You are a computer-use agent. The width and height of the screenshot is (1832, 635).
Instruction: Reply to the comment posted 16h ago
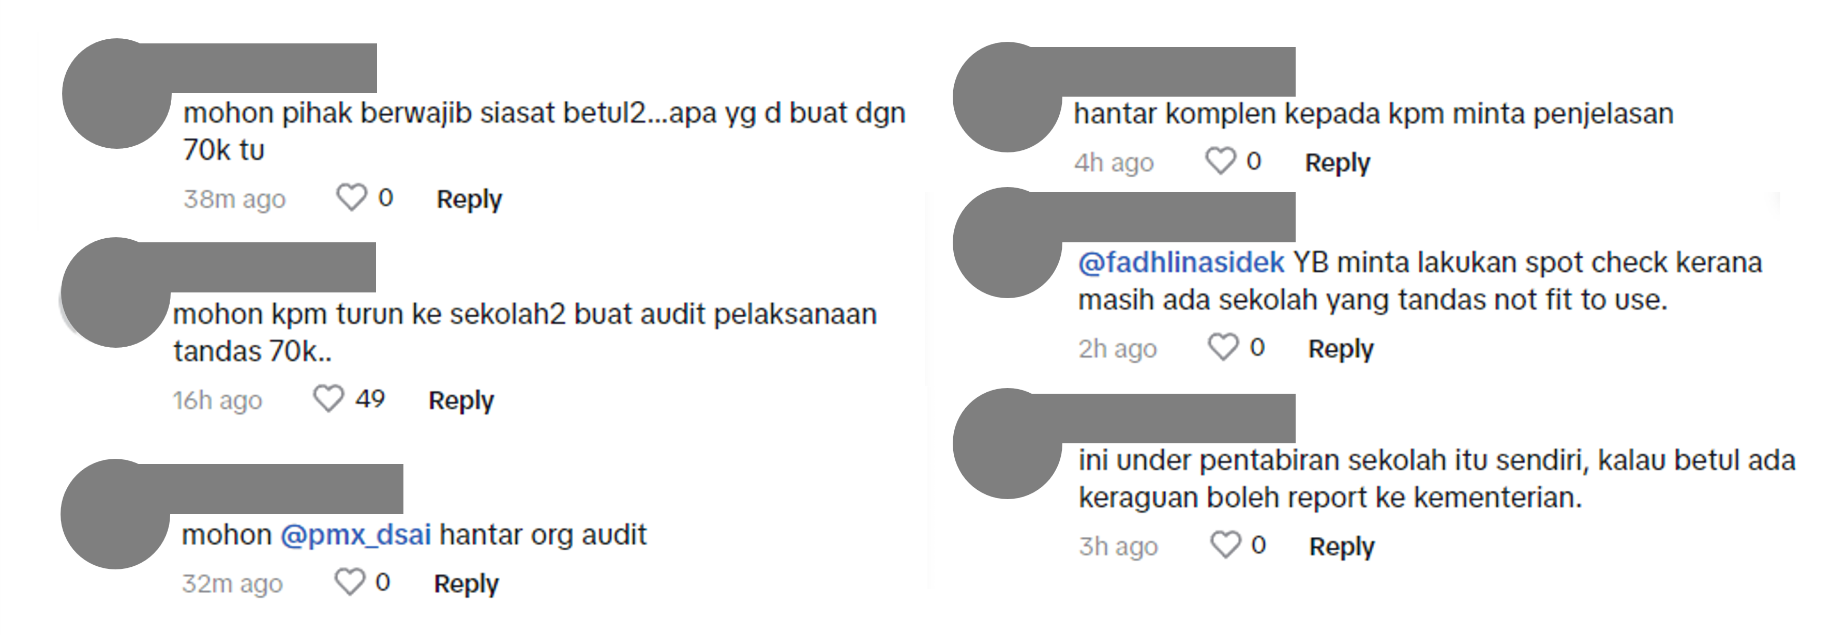(x=461, y=400)
